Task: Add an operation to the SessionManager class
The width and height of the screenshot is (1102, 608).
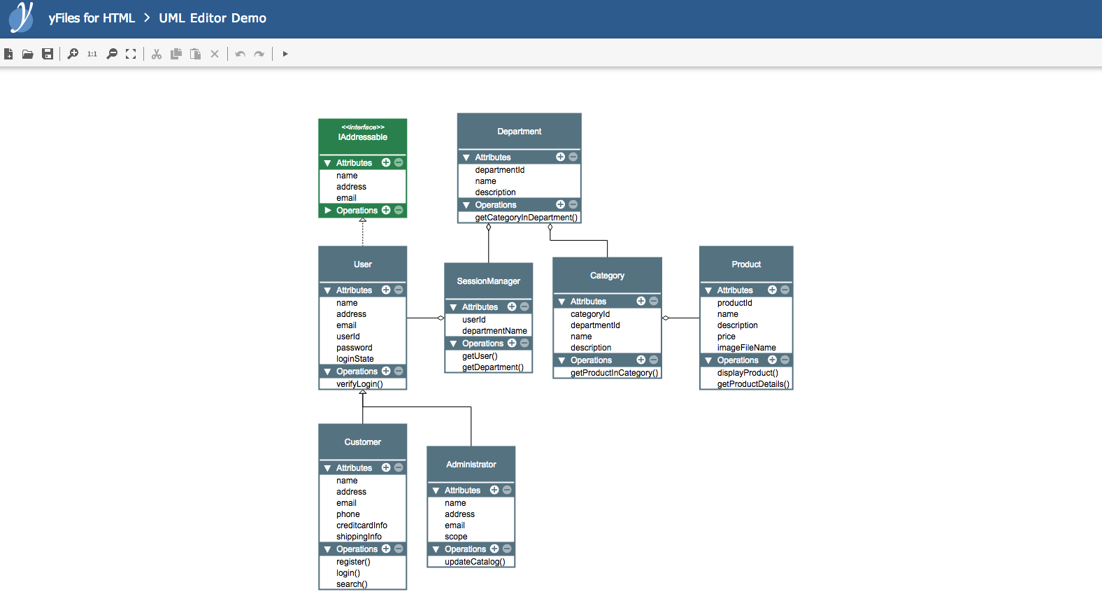Action: click(512, 343)
